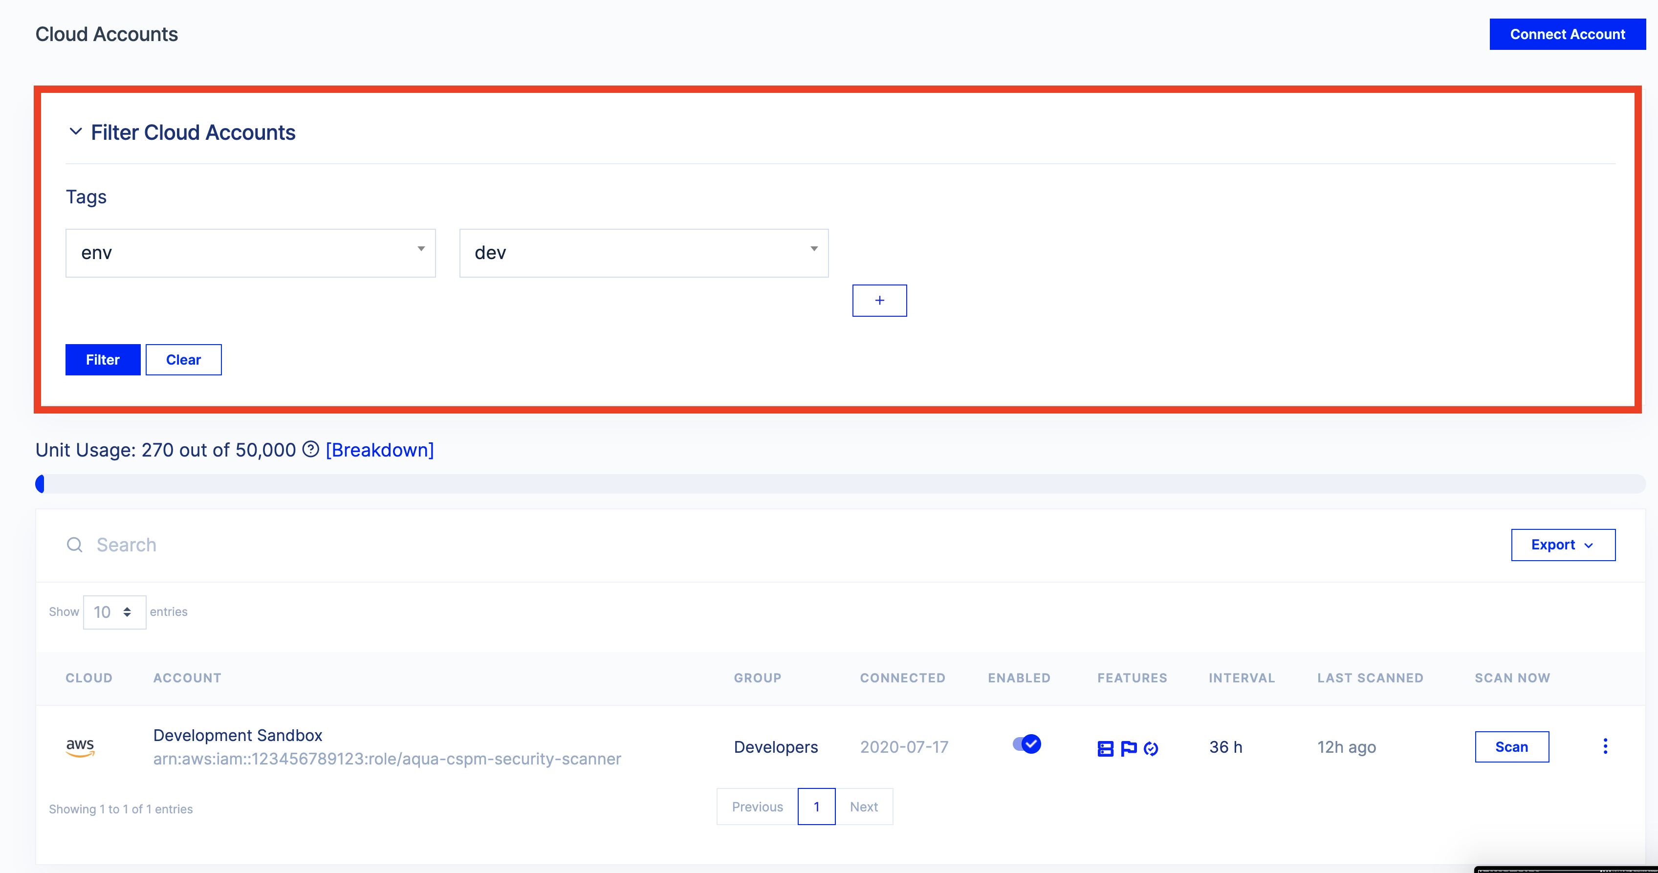Toggle the Development Sandbox enabled switch

1026,744
